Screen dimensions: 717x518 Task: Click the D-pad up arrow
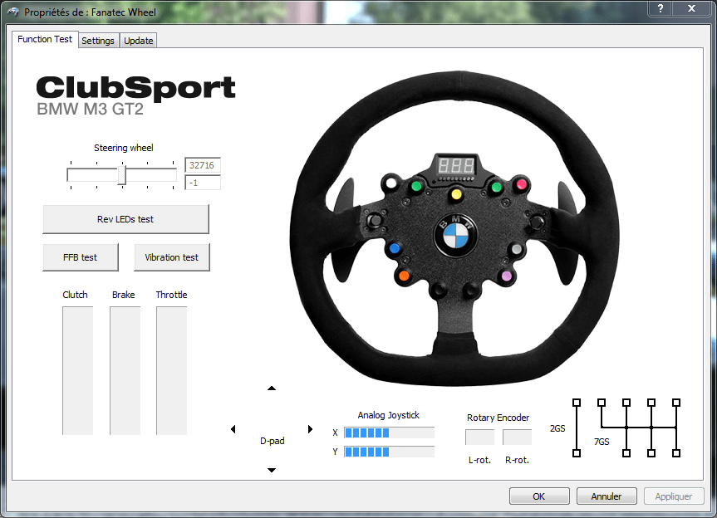272,388
